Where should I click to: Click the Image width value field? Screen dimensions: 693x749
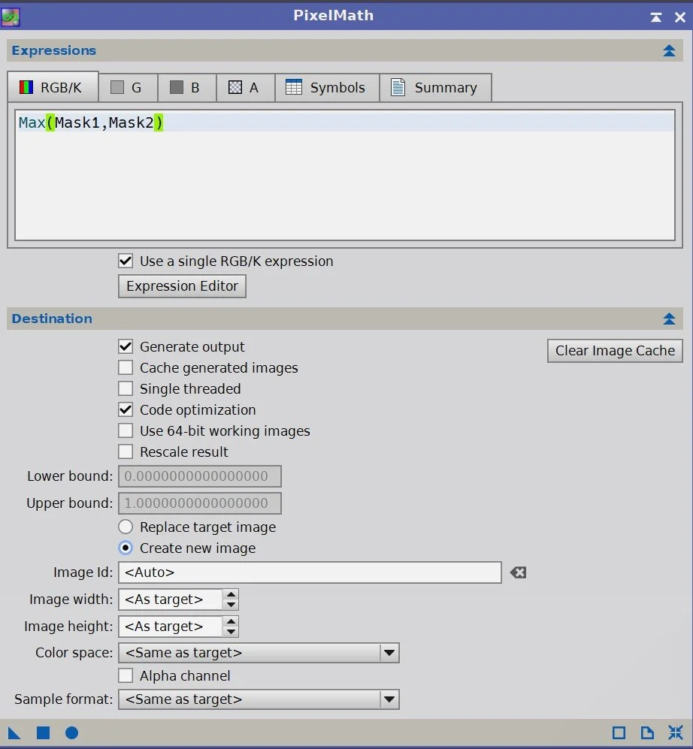tap(171, 600)
